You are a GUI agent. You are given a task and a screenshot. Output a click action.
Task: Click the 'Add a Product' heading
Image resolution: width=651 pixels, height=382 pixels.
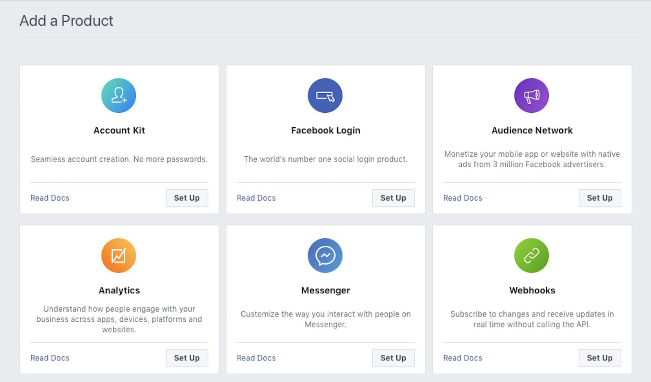coord(66,21)
